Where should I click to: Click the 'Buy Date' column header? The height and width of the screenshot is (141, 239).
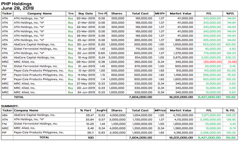point(86,13)
